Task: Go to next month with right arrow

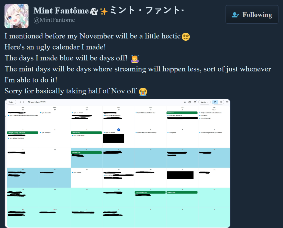Action: click(24, 102)
